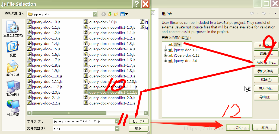Click OK in the preferences window

coord(238,127)
